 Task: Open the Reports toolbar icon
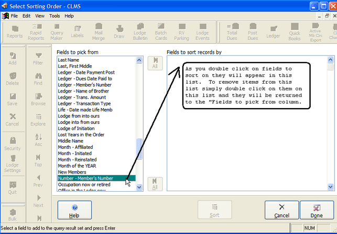tap(15, 31)
